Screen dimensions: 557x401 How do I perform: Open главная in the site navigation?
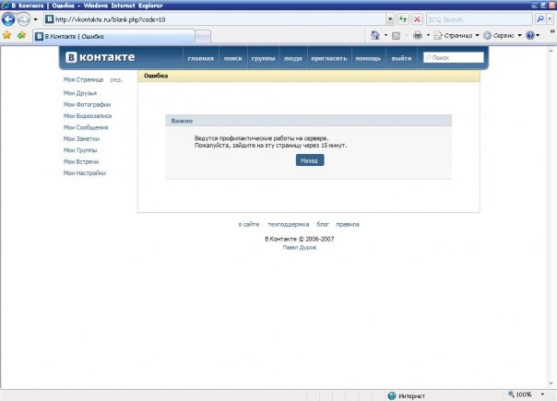click(200, 58)
